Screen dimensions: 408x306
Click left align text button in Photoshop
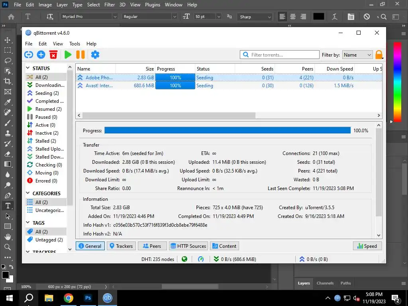tap(282, 17)
